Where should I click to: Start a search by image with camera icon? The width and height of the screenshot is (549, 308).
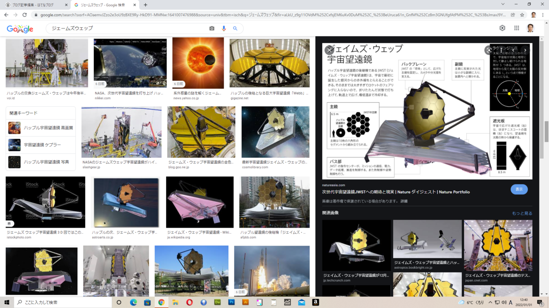[212, 28]
